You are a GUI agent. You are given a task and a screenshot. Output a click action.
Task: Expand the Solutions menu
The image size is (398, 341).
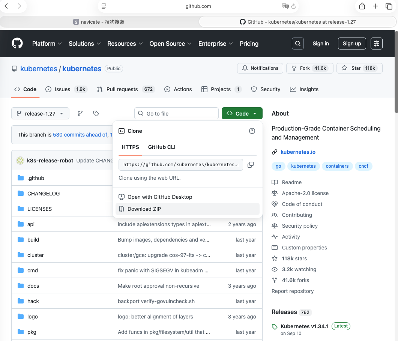84,44
